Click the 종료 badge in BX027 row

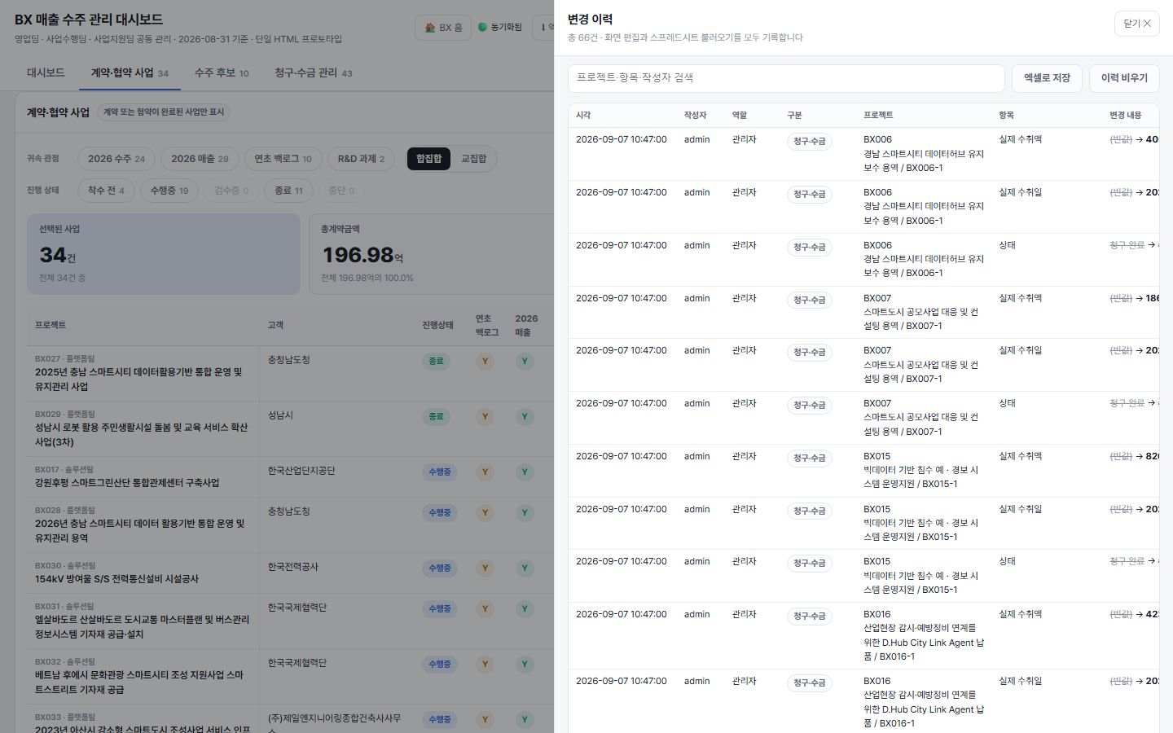tap(436, 361)
